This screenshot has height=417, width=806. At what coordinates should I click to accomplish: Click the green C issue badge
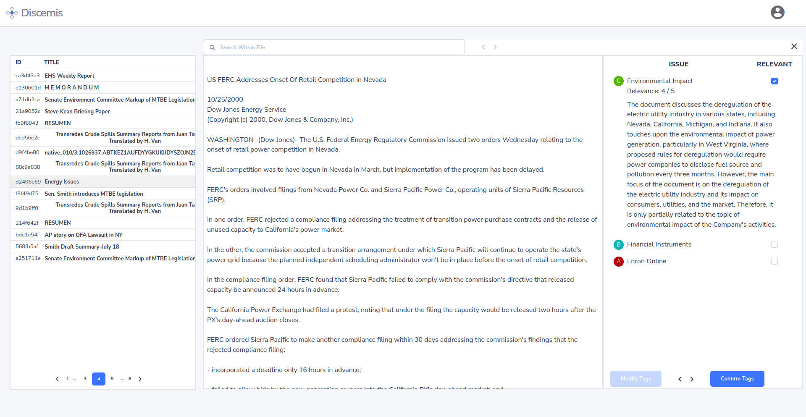tap(618, 81)
